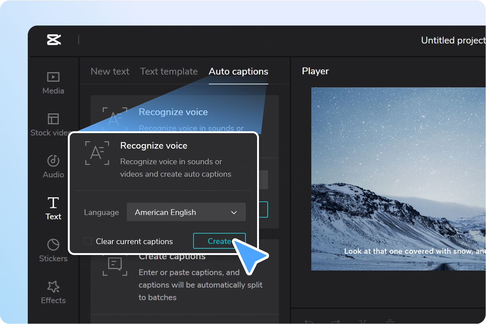The width and height of the screenshot is (486, 324).
Task: Switch to the New text tab
Action: point(110,71)
